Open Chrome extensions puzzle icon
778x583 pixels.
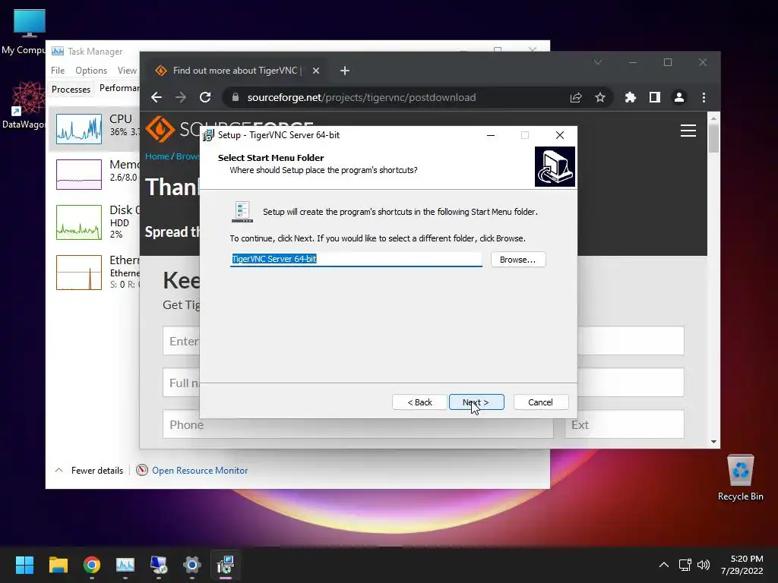tap(630, 97)
